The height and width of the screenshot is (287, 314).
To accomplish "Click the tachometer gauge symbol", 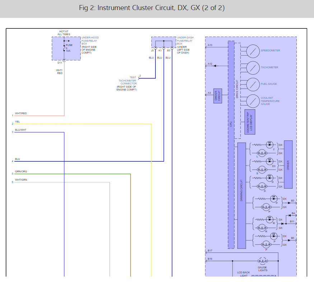I will pyautogui.click(x=253, y=67).
